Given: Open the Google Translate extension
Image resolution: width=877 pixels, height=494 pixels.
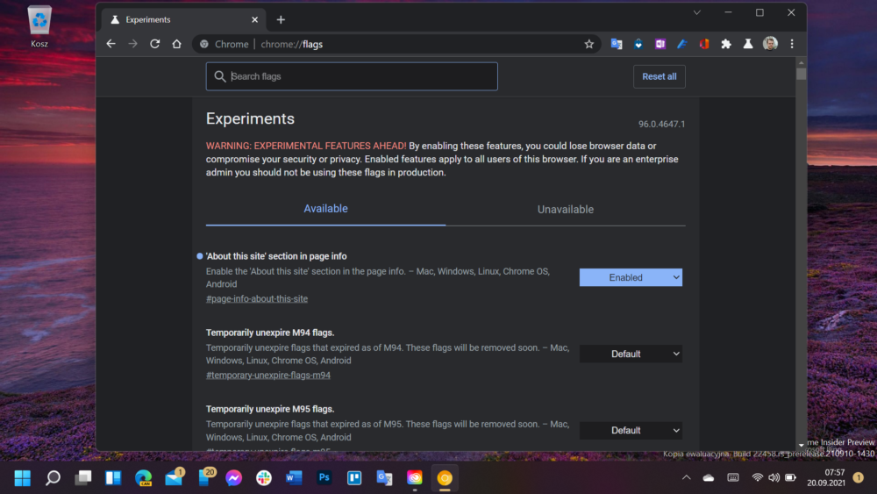Looking at the screenshot, I should coord(617,44).
